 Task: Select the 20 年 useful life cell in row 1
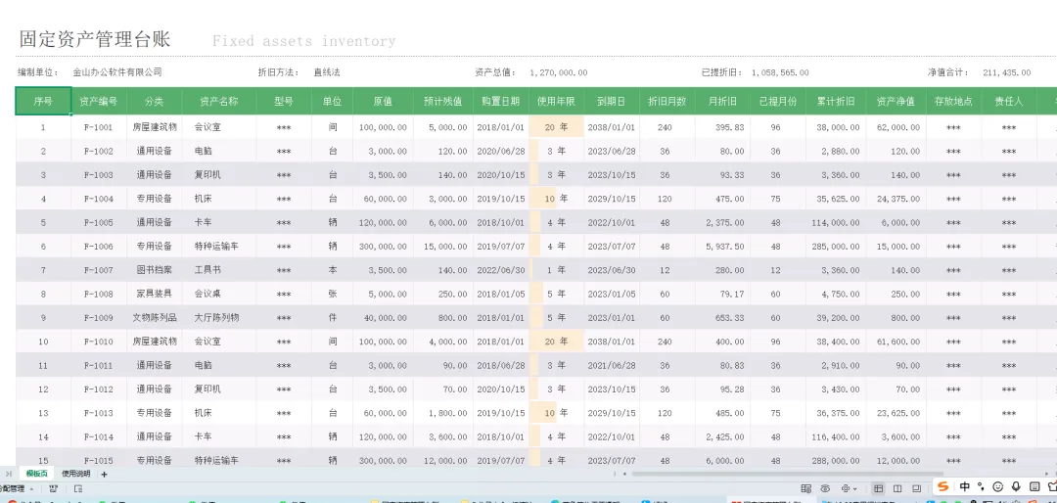click(x=556, y=127)
